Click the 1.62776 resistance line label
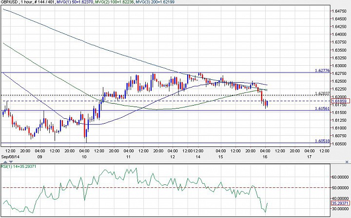 (322, 71)
